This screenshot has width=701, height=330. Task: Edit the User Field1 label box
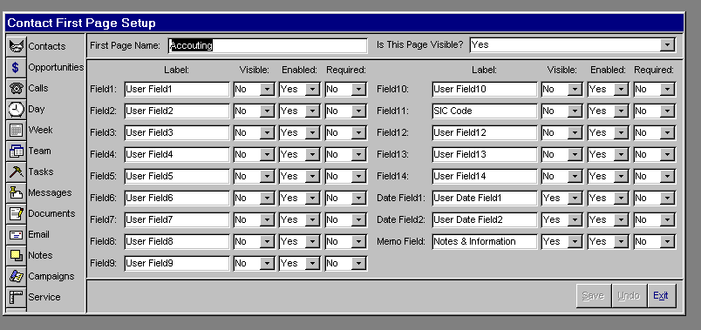[x=177, y=90]
